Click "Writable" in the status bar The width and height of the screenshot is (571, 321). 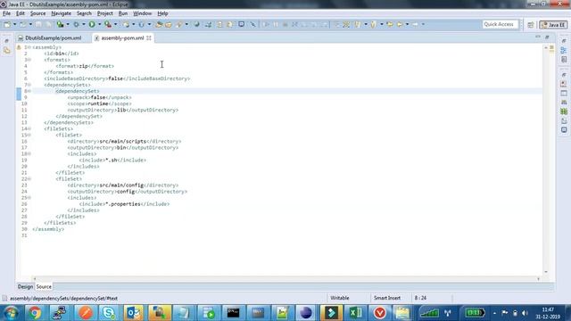pyautogui.click(x=339, y=298)
